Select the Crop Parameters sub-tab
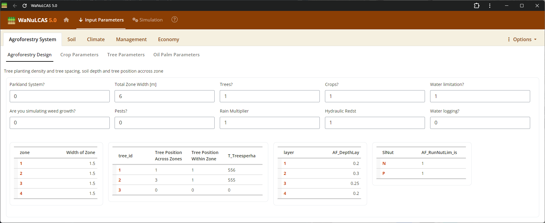The image size is (545, 223). 79,55
